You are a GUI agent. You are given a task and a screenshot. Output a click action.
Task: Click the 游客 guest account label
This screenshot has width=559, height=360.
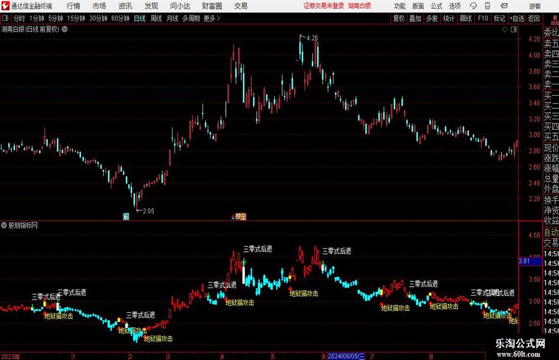[535, 6]
